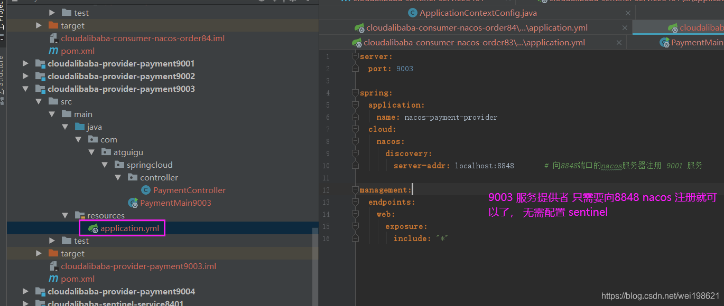Collapse the com package arrow
This screenshot has height=306, width=724.
pyautogui.click(x=79, y=140)
